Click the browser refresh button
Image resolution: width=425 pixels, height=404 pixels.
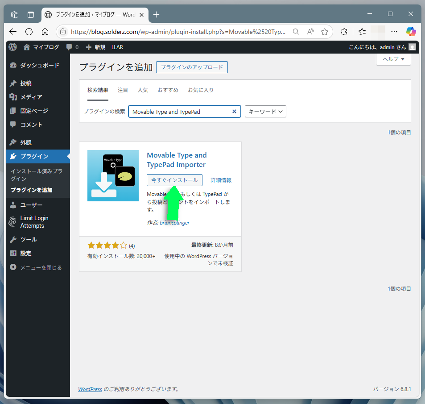coord(29,32)
